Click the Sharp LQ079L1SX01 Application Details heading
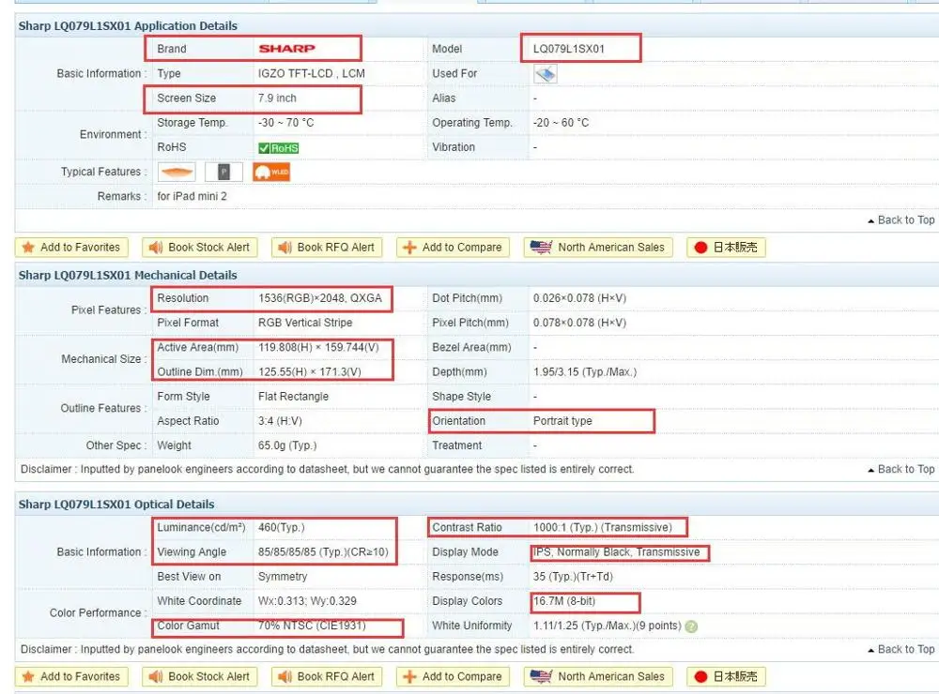The height and width of the screenshot is (694, 939). click(x=128, y=25)
